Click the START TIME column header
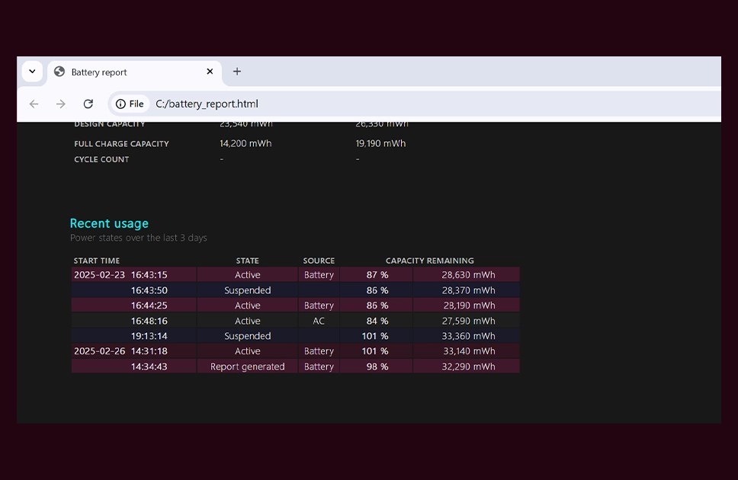 (x=97, y=261)
